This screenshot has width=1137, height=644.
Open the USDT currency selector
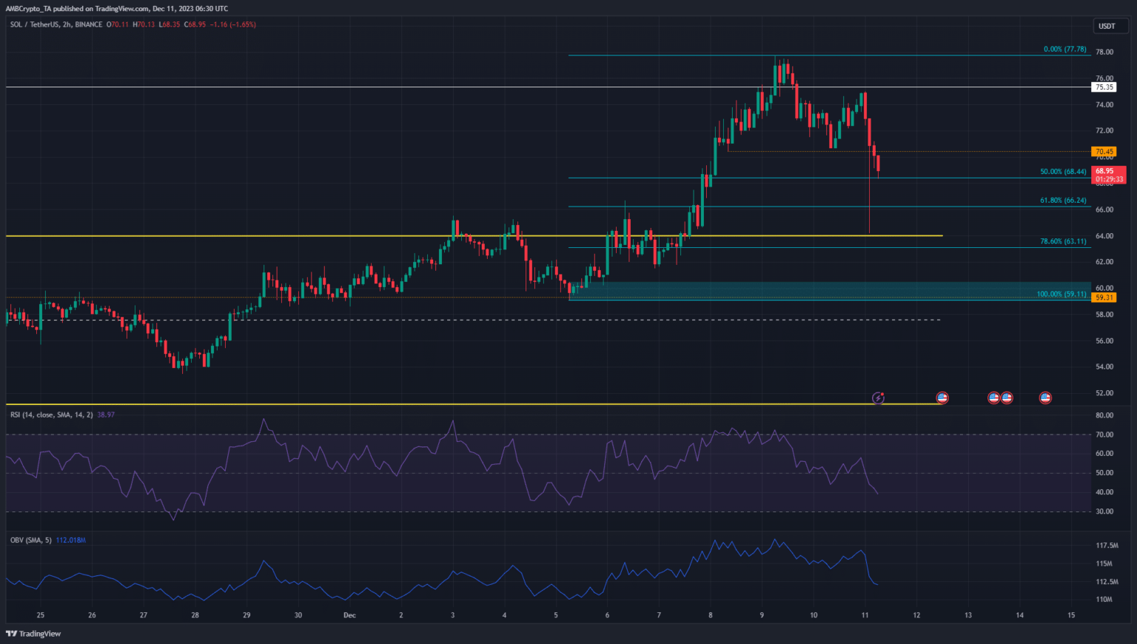1106,26
